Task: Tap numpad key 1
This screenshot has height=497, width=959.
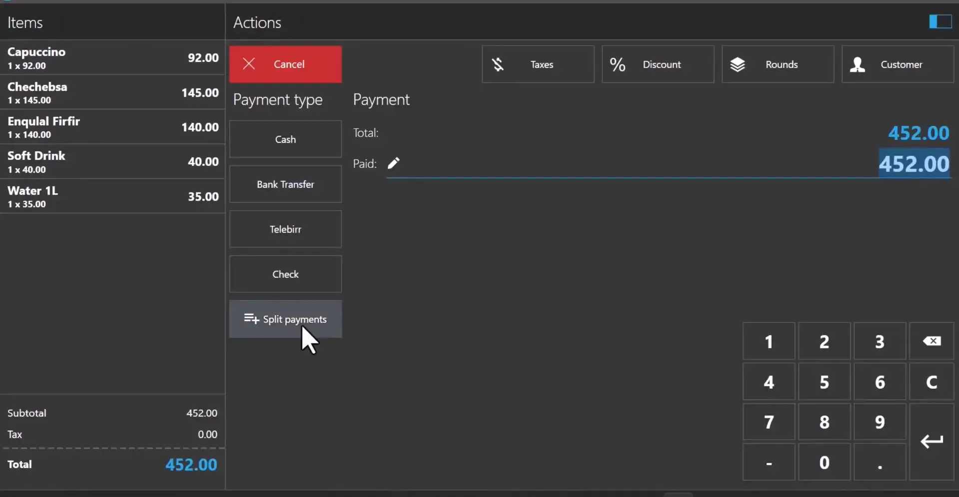Action: pos(769,341)
